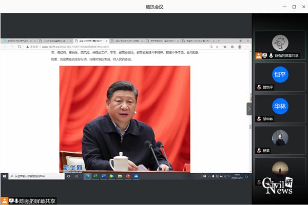Collapse the participant sidebar with the arrow handle
The width and height of the screenshot is (308, 205).
coord(249,109)
